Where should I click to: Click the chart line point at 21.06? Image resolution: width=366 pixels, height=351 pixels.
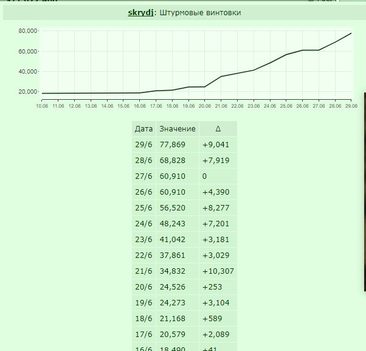click(221, 77)
